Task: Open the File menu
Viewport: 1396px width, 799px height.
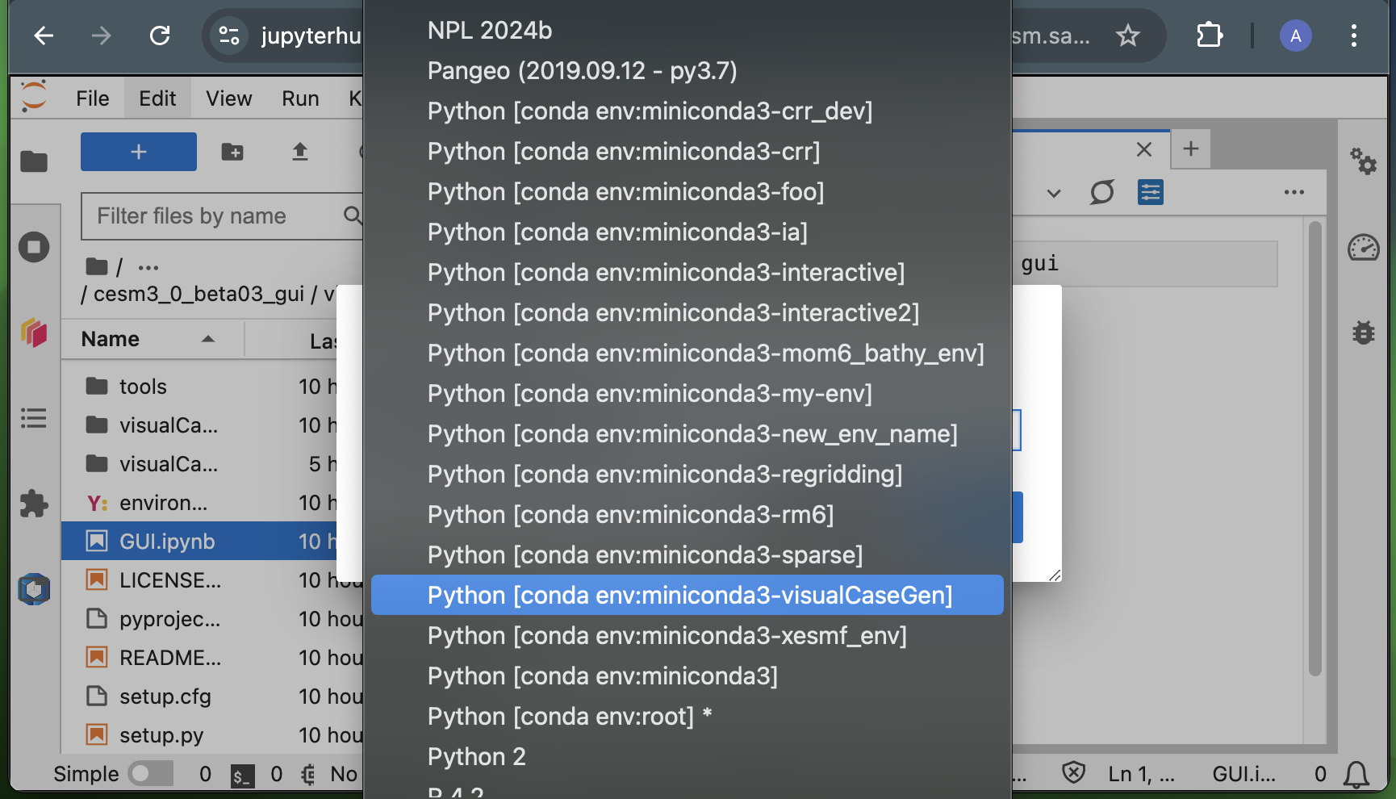Action: pos(93,98)
